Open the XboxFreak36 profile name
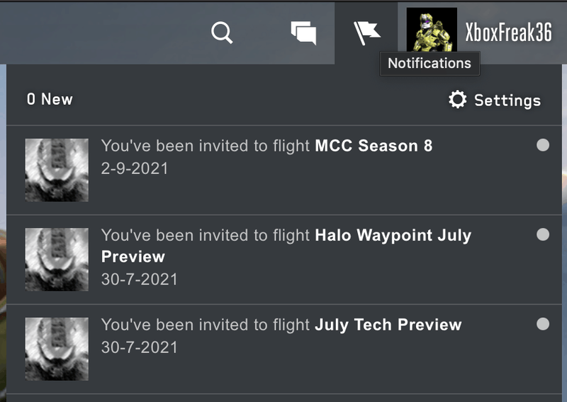The width and height of the screenshot is (567, 402). (x=508, y=33)
